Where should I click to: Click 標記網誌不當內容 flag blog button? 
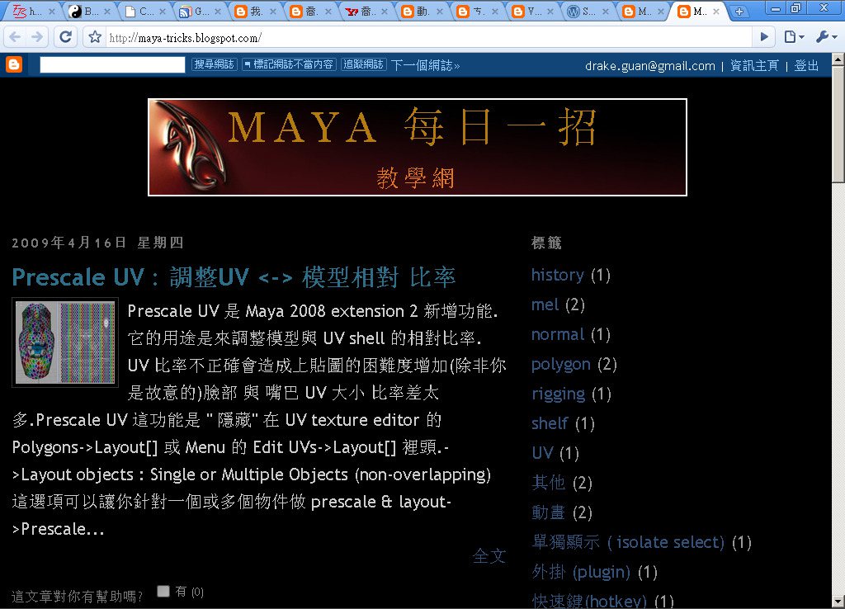pyautogui.click(x=290, y=64)
